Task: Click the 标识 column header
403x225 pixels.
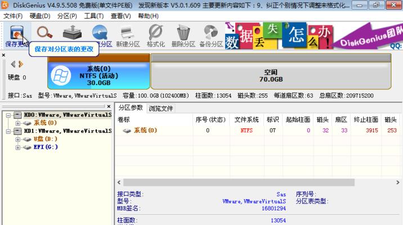Action: tap(272, 119)
